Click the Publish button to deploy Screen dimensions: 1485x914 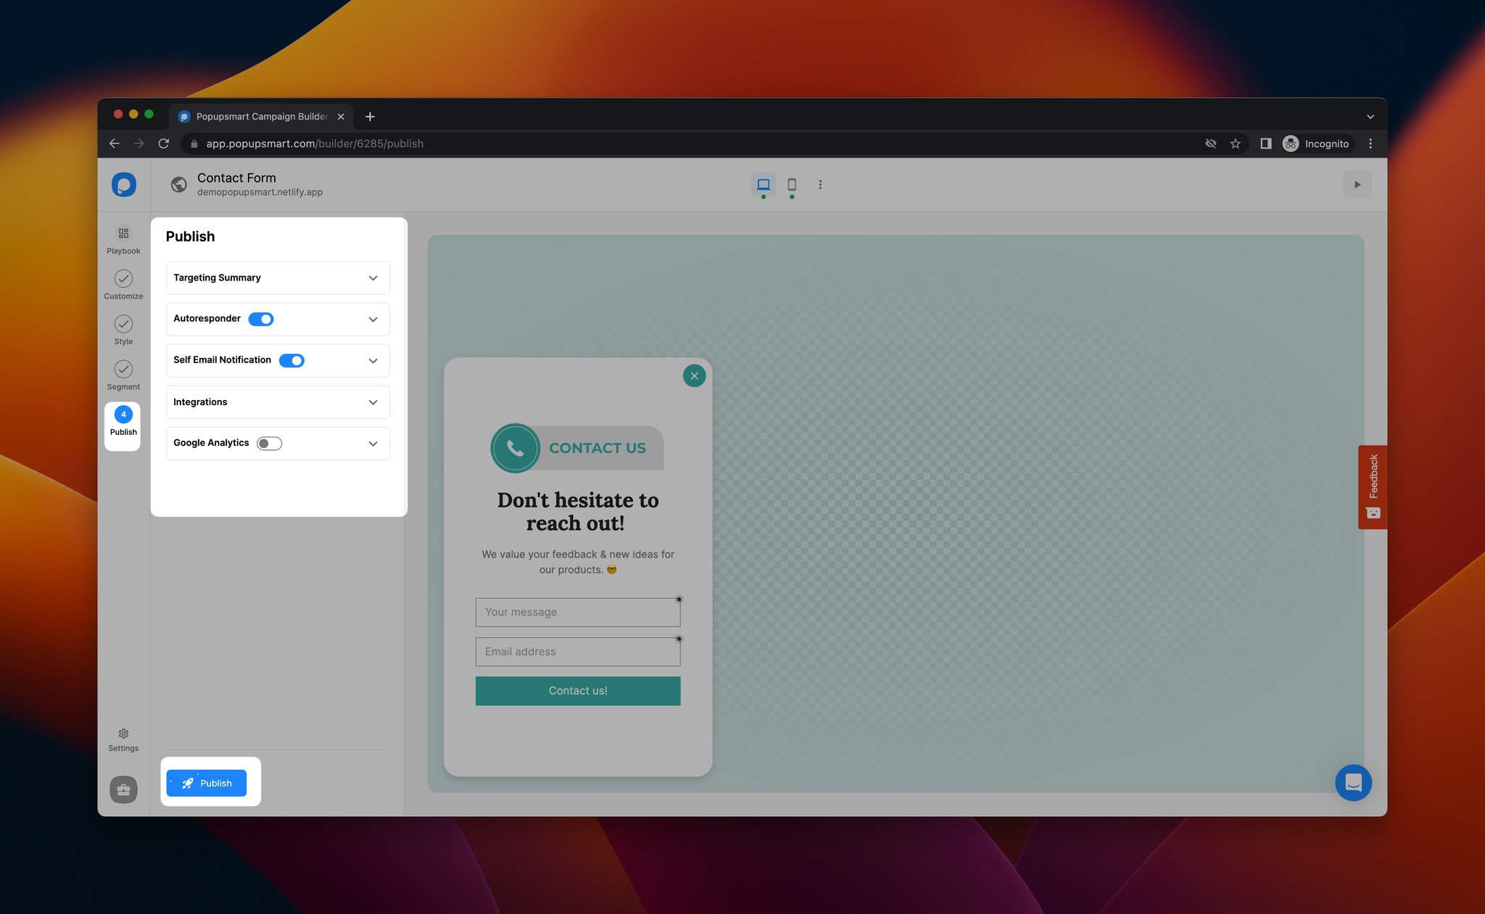coord(207,783)
